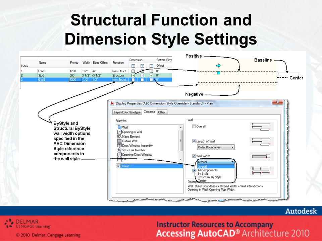Click the Function column header
The height and width of the screenshot is (241, 322).
118,63
